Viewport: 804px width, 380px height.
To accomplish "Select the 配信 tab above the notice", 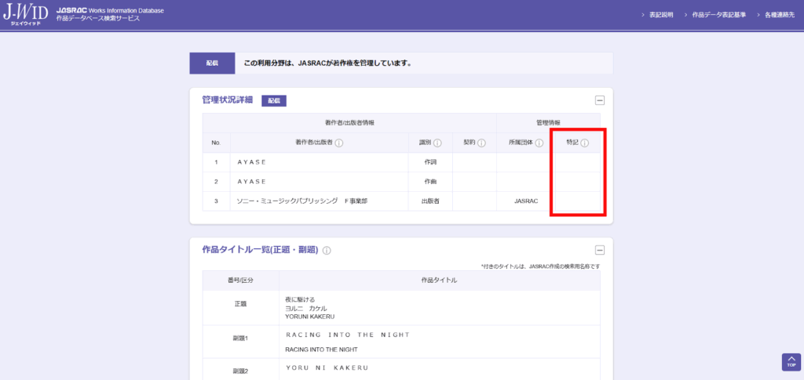I will coord(212,63).
